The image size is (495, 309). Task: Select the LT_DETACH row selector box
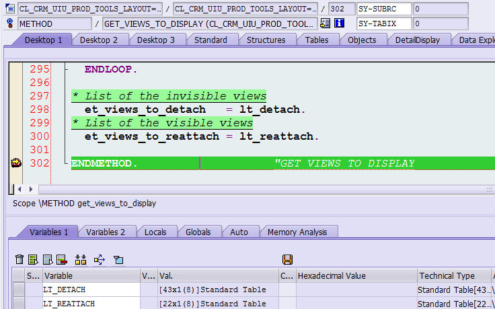click(x=19, y=290)
